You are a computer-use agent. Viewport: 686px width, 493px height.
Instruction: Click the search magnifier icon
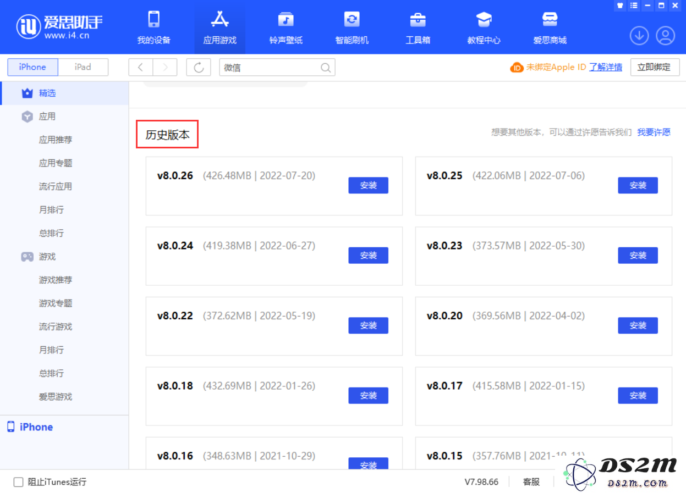(326, 68)
